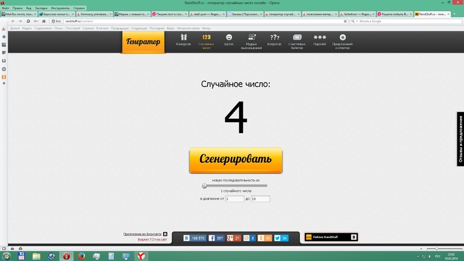The width and height of the screenshot is (464, 261).
Task: Click the randstuff.ru address bar
Action: [204, 21]
